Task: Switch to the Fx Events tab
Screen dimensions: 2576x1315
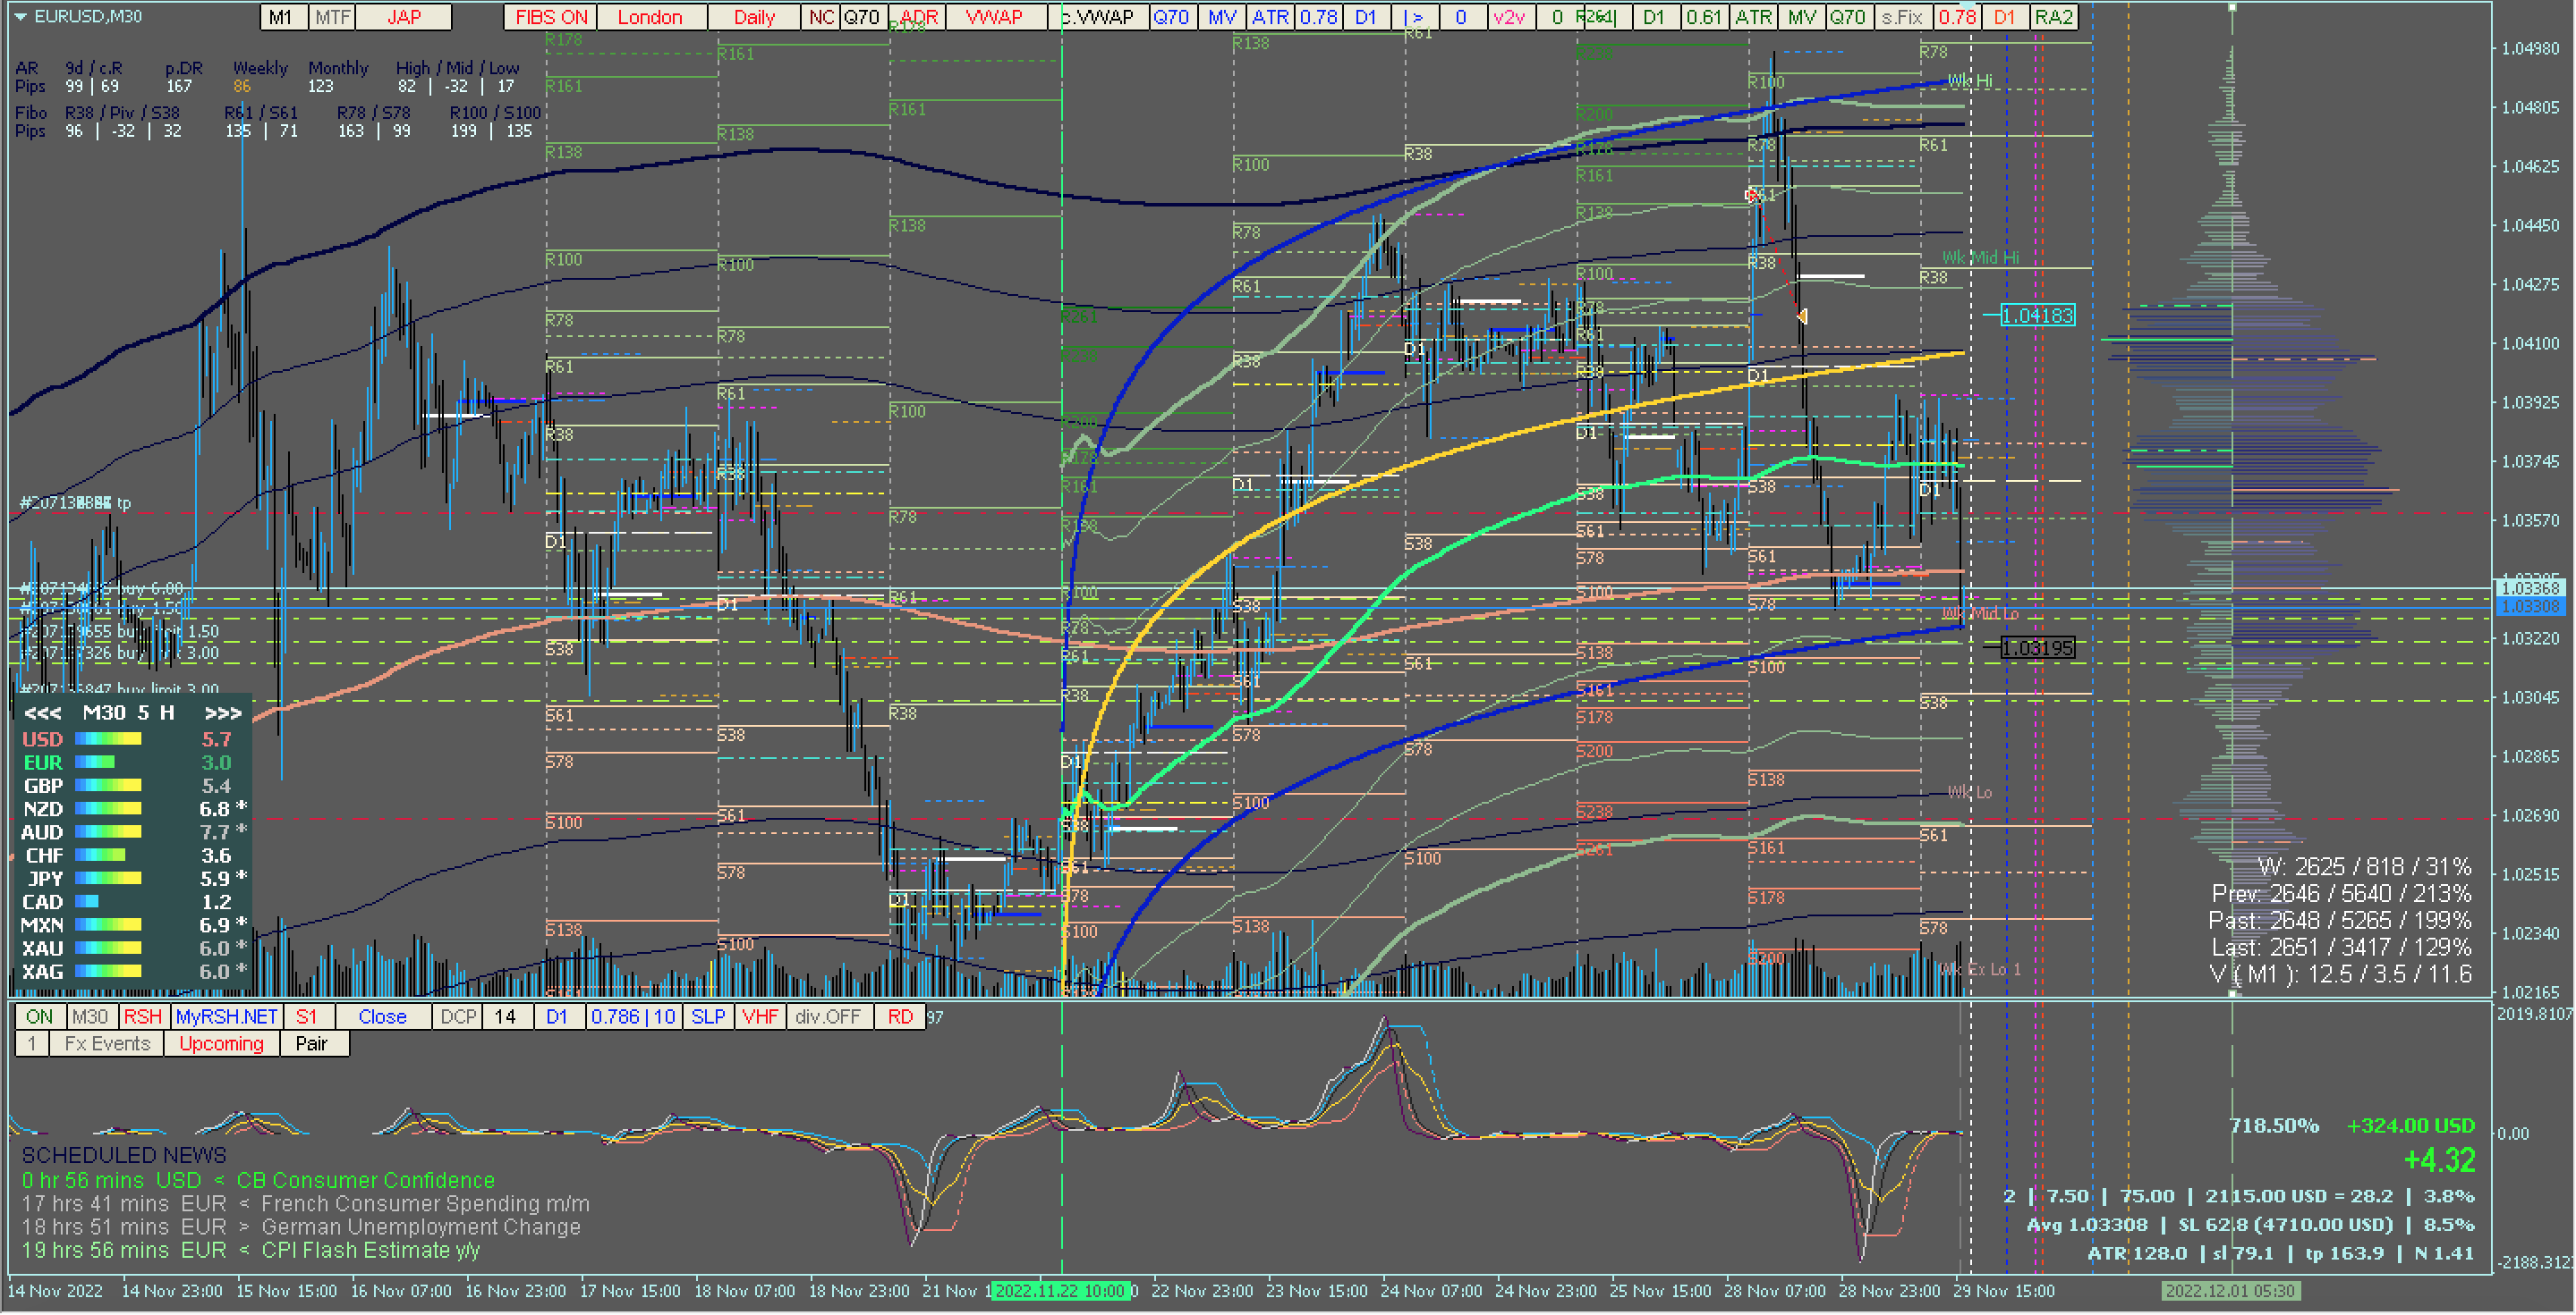Action: click(107, 1044)
